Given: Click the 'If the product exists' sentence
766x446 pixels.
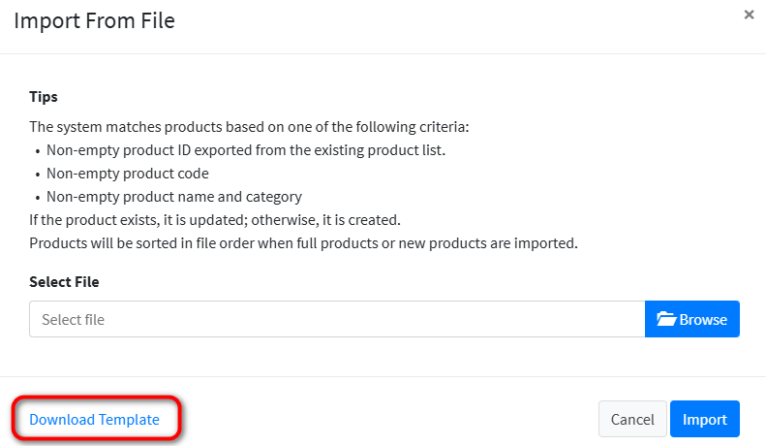Looking at the screenshot, I should coord(215,219).
